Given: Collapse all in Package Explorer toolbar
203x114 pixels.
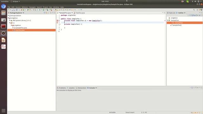Looking at the screenshot, I should coord(44,13).
